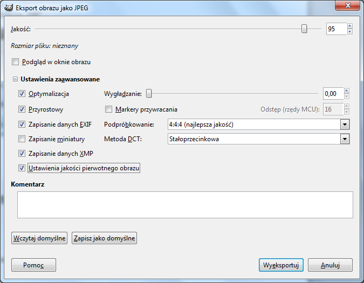Click Zapisz jako domyślne button
This screenshot has height=283, width=364.
click(x=104, y=238)
